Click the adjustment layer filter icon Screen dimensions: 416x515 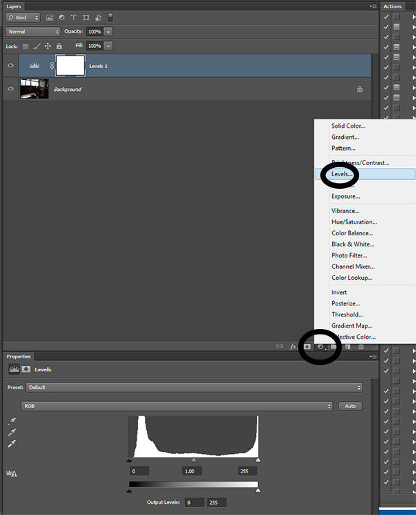61,17
